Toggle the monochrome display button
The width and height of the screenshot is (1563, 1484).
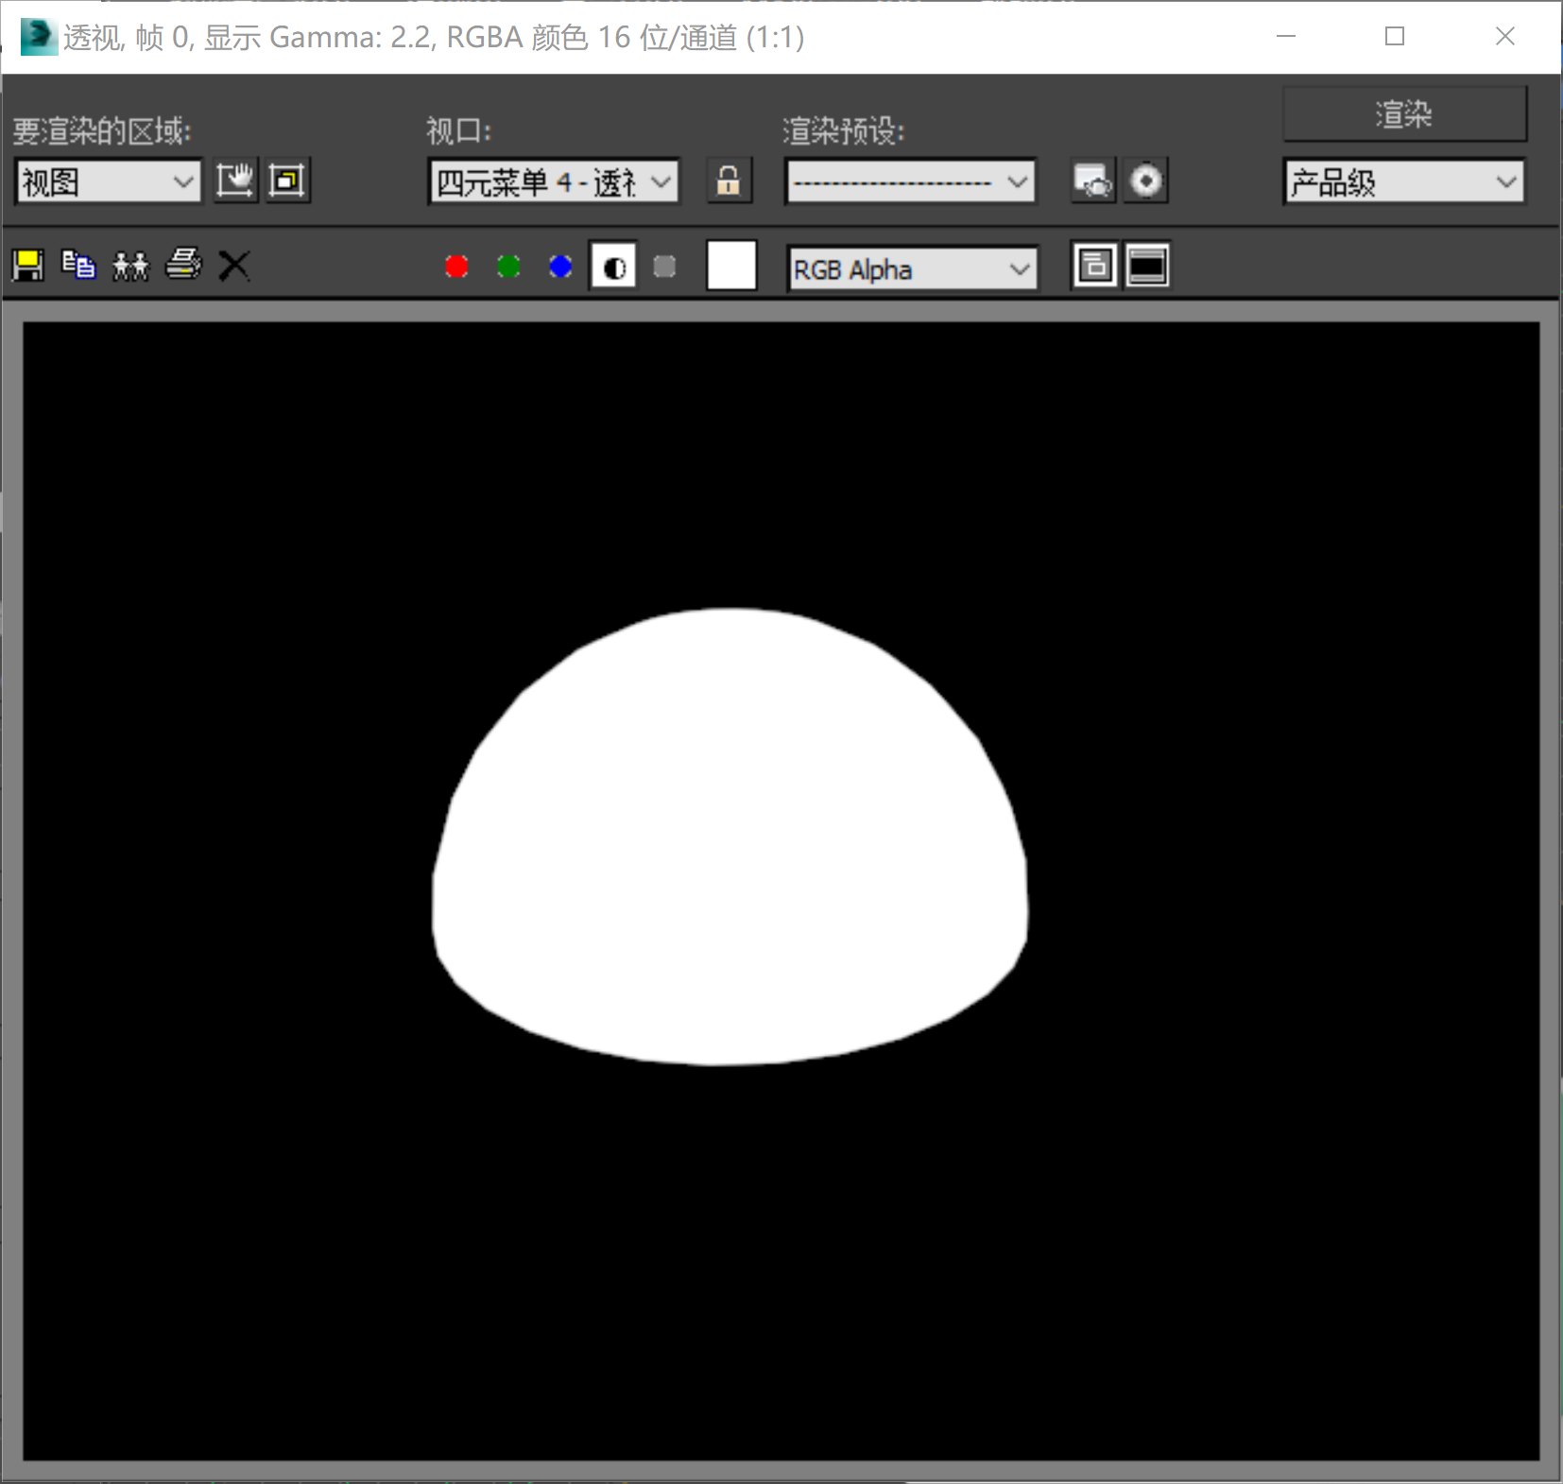pos(664,267)
